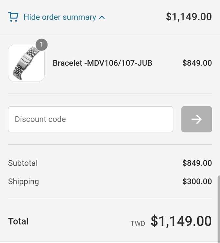220x243 pixels.
Task: Apply discount with the arrow button
Action: 196,119
